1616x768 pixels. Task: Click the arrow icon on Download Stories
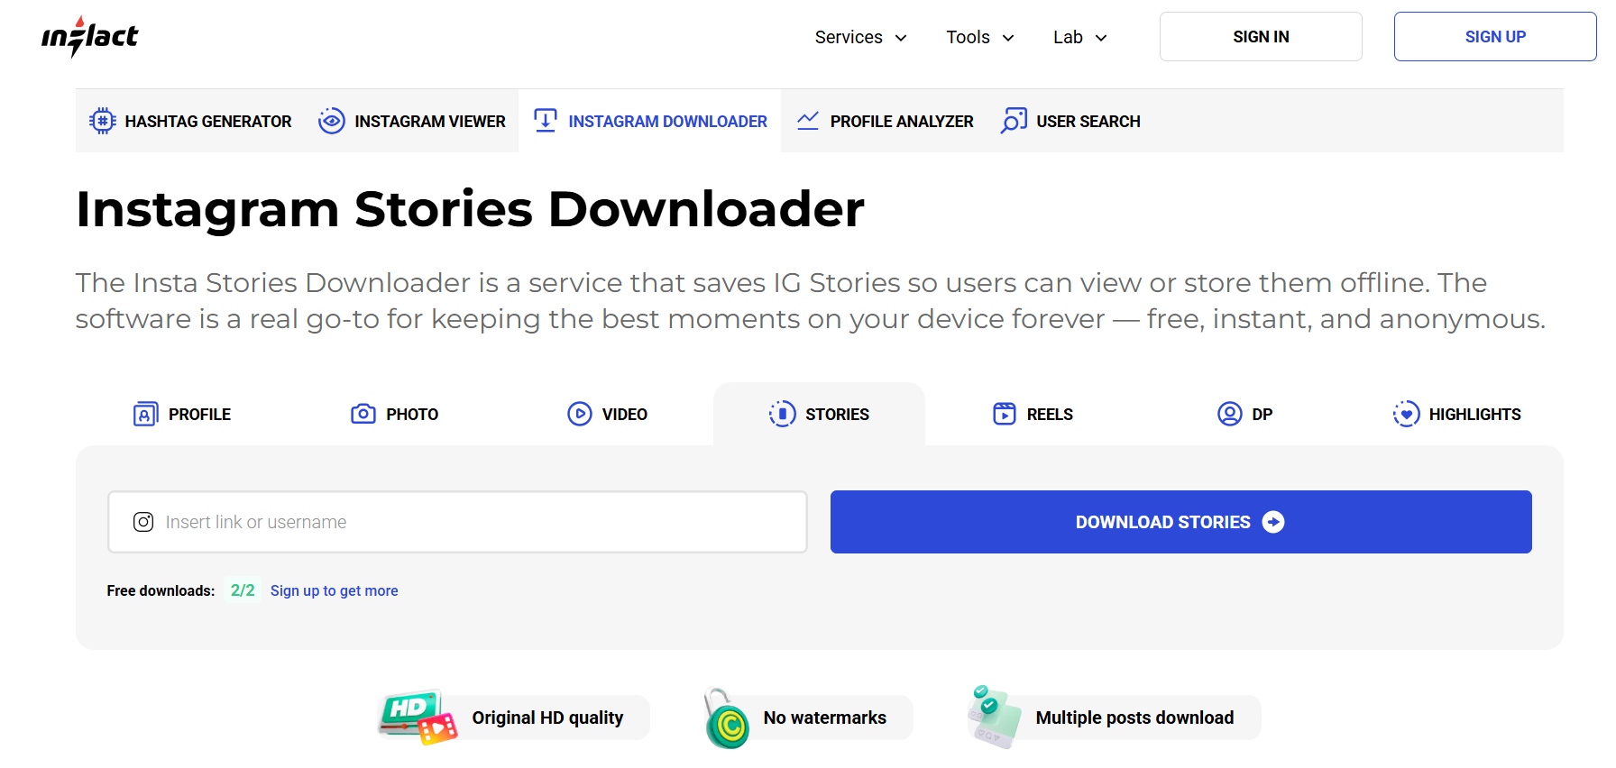pyautogui.click(x=1273, y=522)
